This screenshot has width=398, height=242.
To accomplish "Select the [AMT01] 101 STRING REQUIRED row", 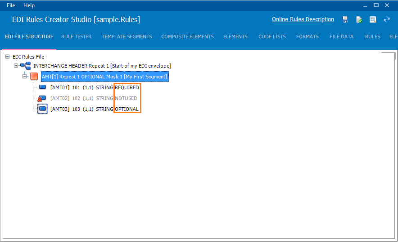I will 95,87.
